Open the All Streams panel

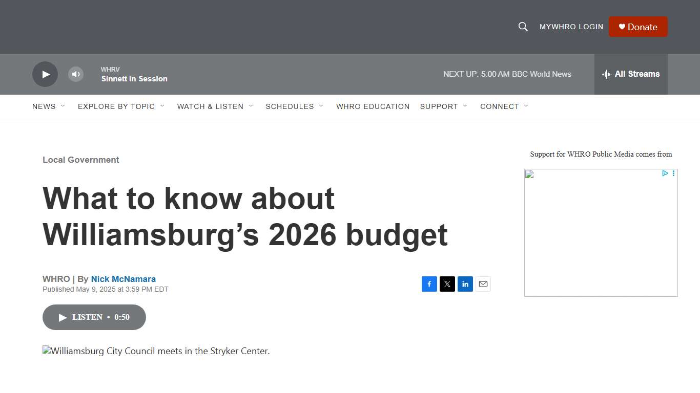[x=631, y=74]
